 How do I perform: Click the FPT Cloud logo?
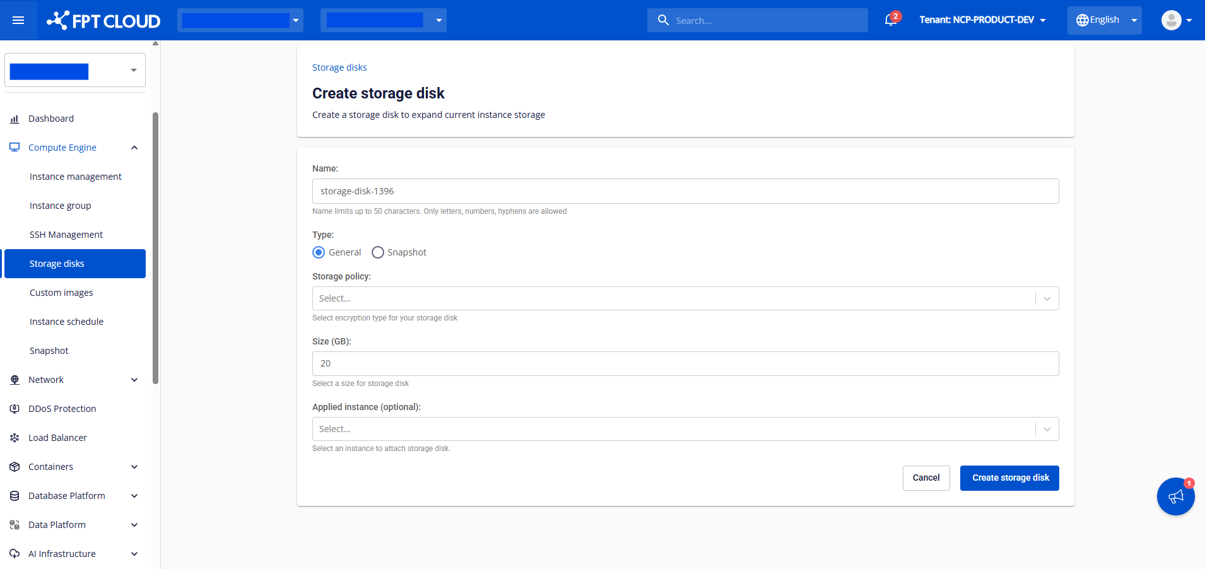[103, 21]
